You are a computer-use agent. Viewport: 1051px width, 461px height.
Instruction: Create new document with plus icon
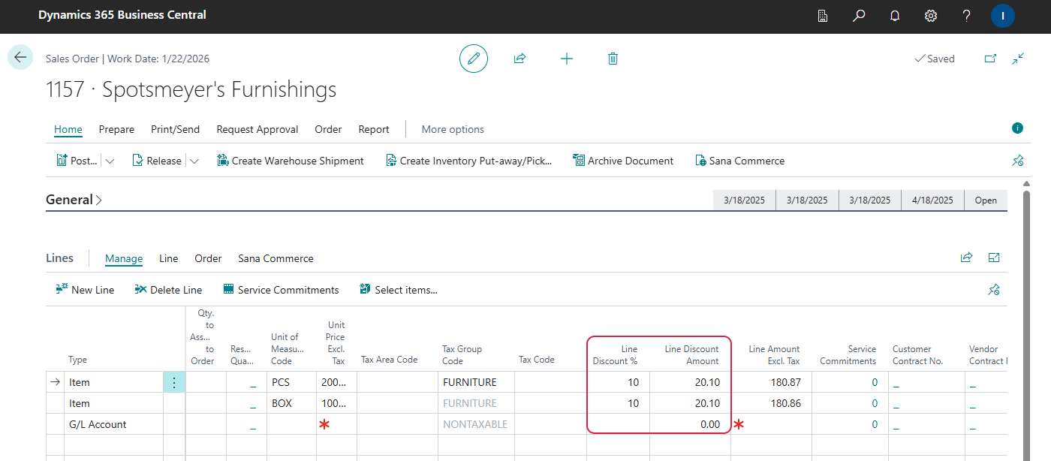[x=567, y=59]
